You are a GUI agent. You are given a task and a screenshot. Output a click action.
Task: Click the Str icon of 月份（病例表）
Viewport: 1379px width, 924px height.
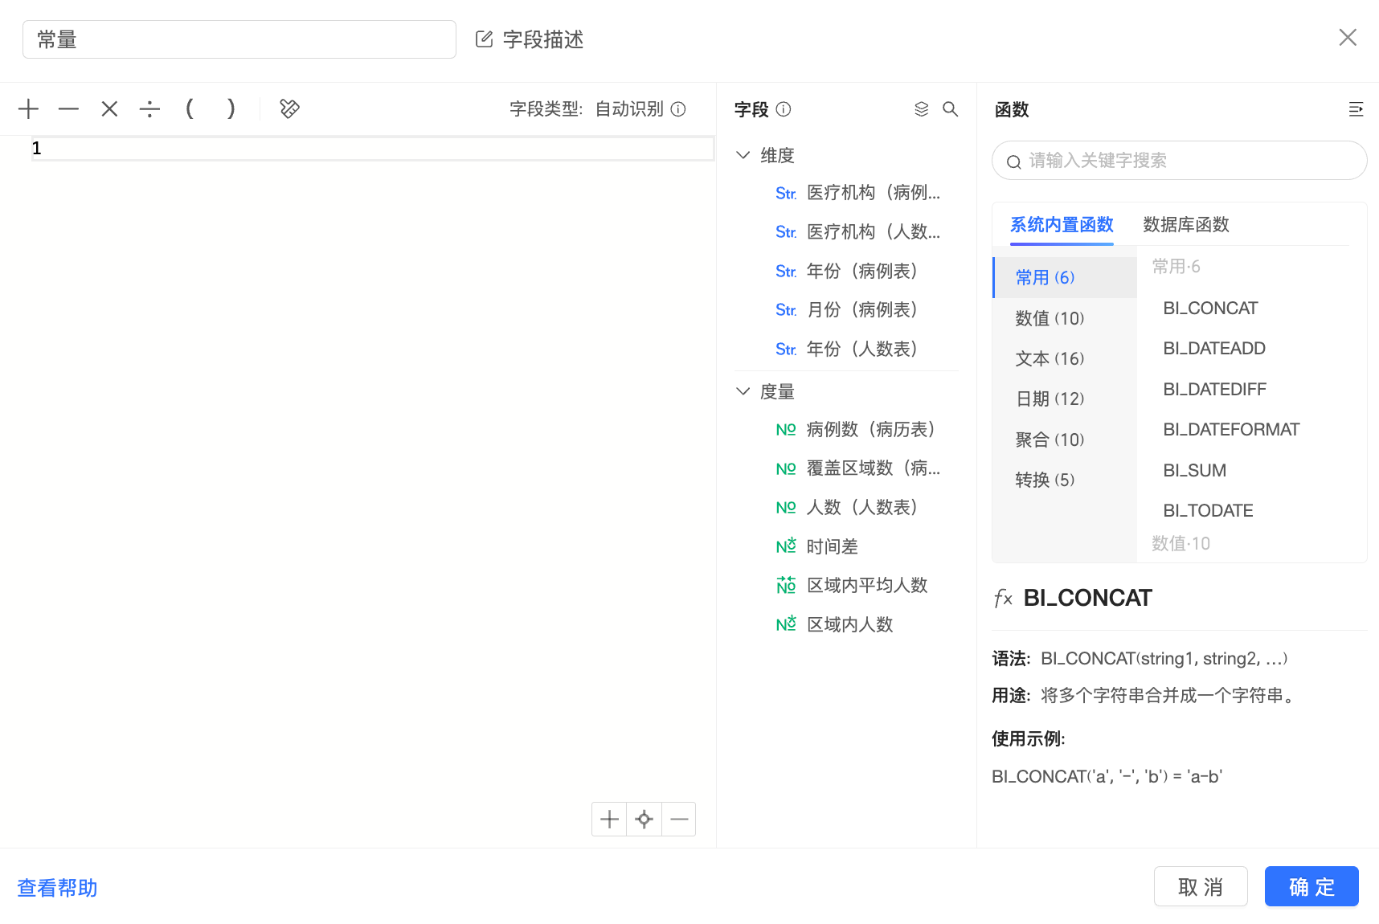786,310
